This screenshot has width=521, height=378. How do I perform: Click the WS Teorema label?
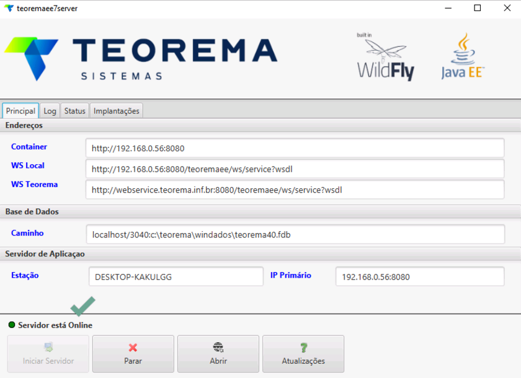[34, 184]
